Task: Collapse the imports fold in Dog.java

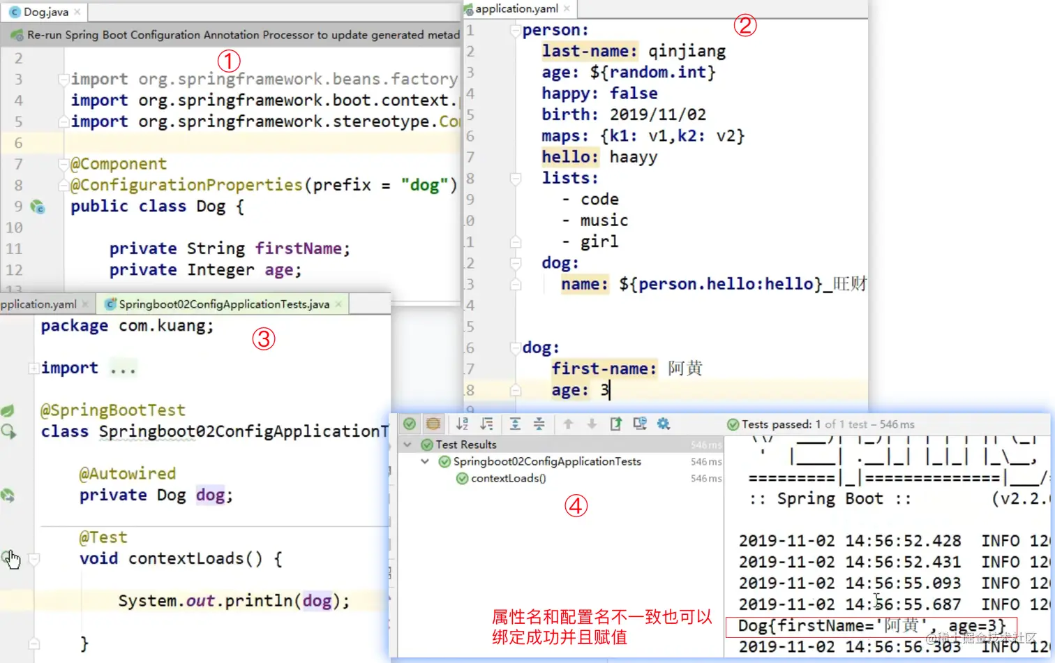Action: click(x=63, y=79)
